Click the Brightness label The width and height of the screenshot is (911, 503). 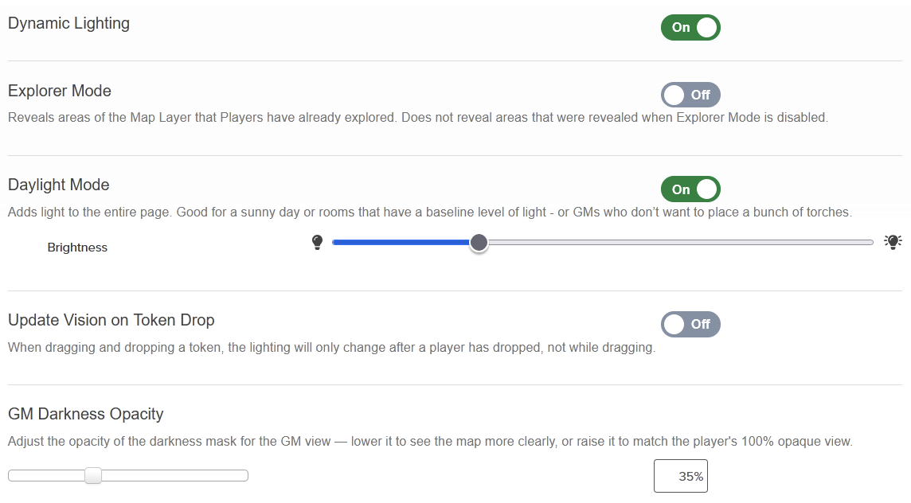coord(77,248)
